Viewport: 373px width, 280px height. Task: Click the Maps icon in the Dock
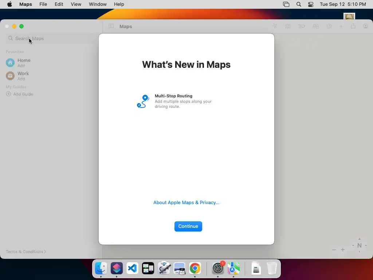(x=233, y=268)
